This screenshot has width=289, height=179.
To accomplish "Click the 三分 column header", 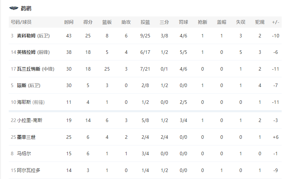I will pyautogui.click(x=164, y=22).
